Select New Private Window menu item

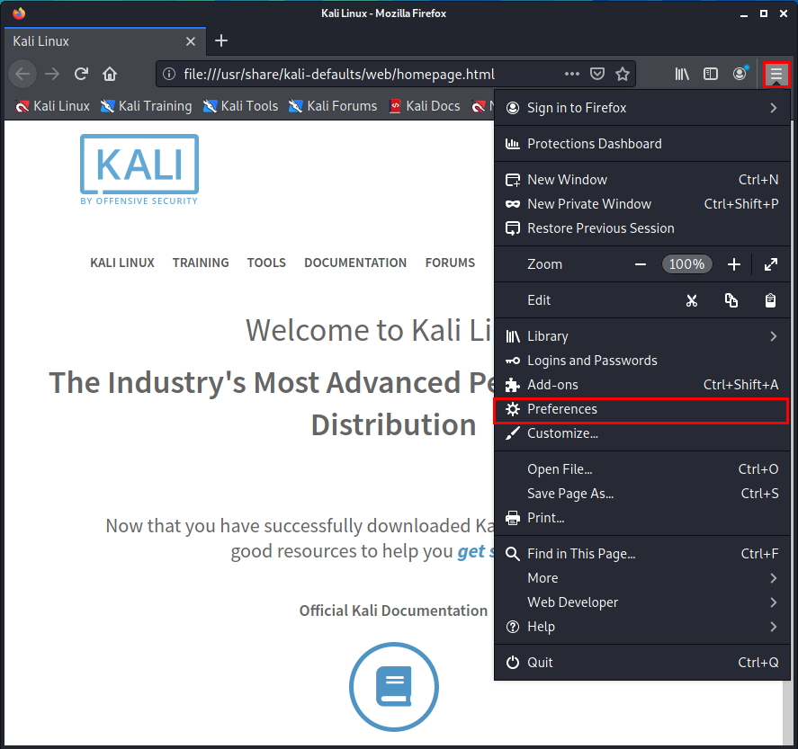point(641,204)
